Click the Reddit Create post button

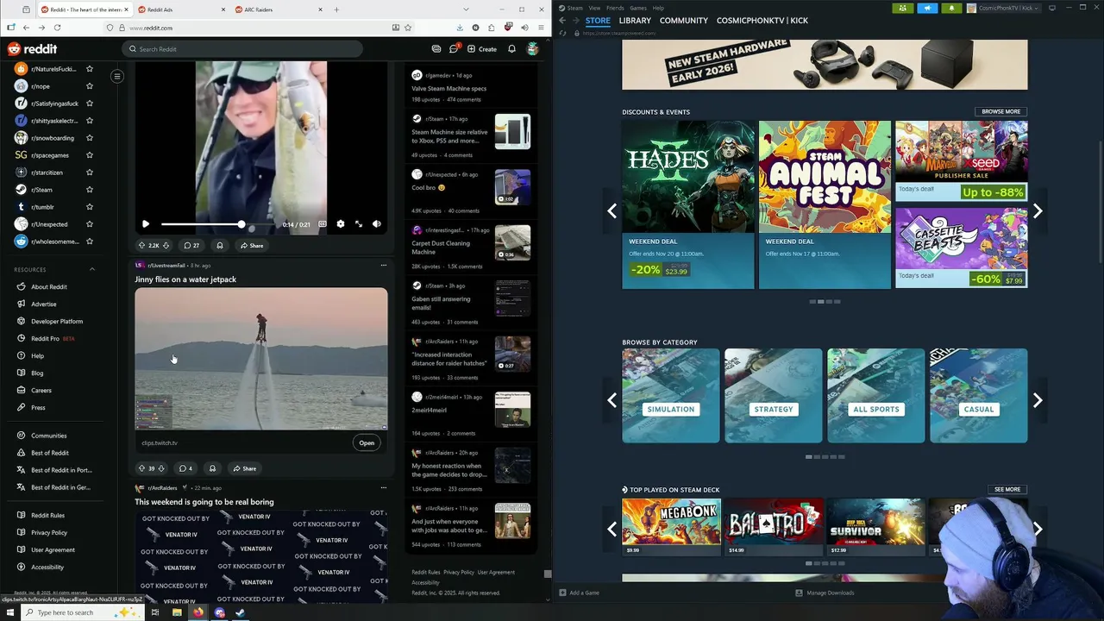click(482, 49)
